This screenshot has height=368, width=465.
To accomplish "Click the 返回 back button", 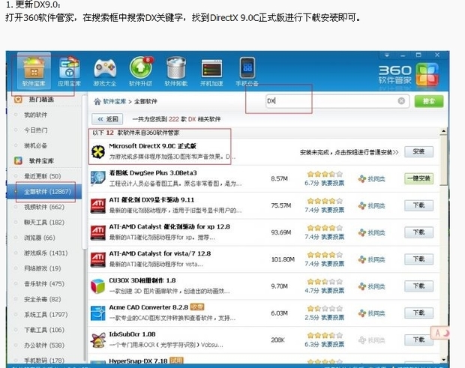I will 107,119.
